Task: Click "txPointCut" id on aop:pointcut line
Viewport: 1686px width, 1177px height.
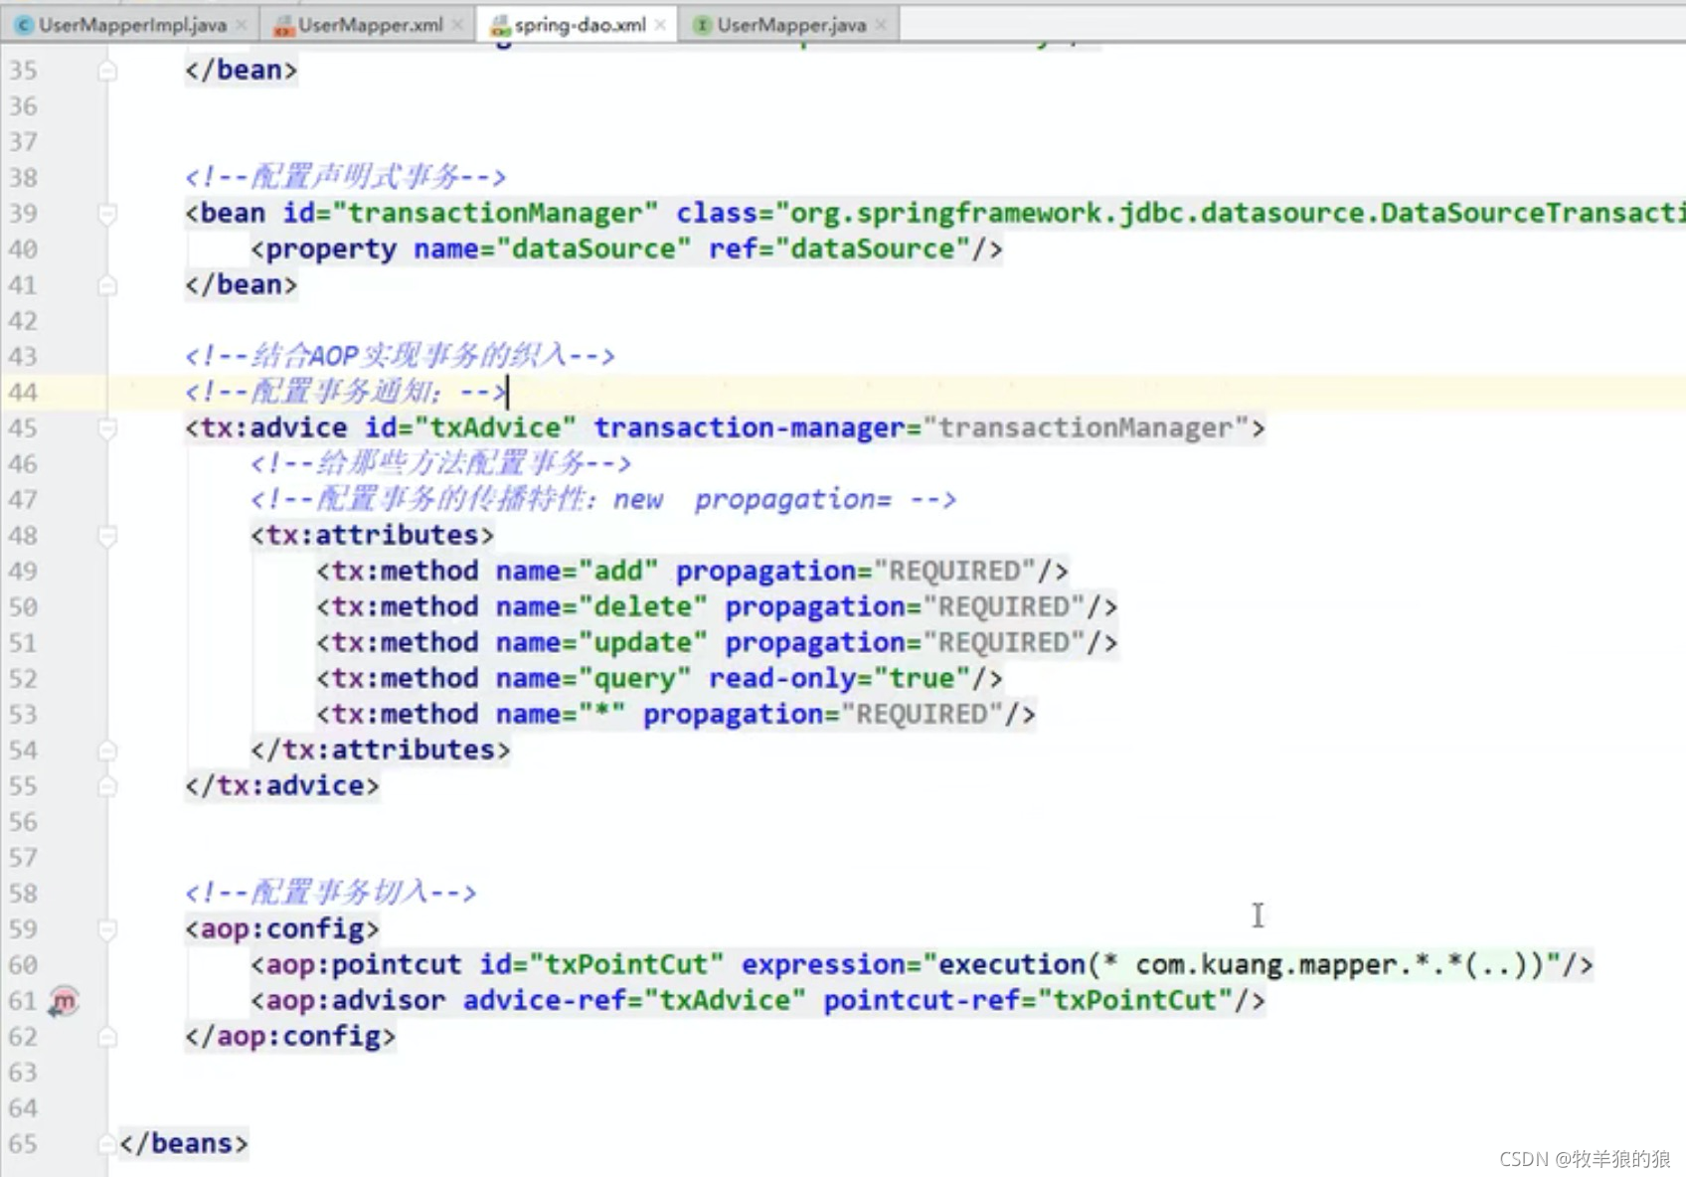Action: [626, 965]
